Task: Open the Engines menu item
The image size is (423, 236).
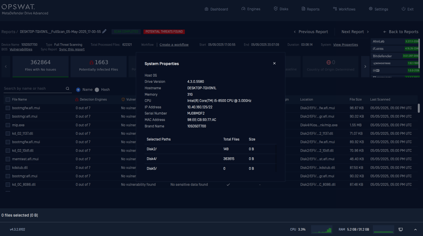Action: point(251,9)
